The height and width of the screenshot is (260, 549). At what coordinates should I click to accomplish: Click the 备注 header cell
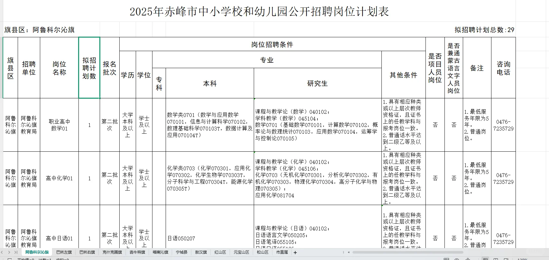point(477,68)
